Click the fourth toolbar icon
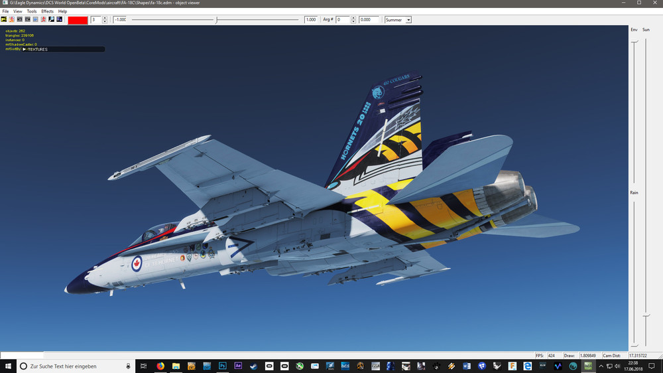663x373 pixels. tap(28, 19)
